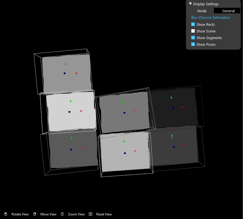Screen dimensions: 243x219
Task: Click blue pose origin of bottom-left dark box
Action: tap(71, 150)
